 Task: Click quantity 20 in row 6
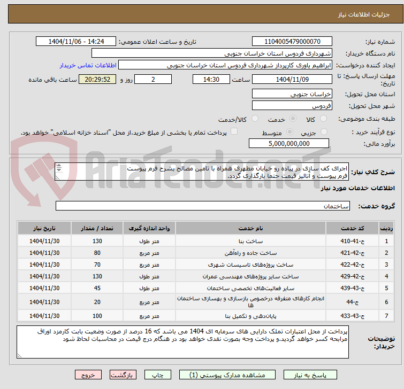tap(97, 302)
